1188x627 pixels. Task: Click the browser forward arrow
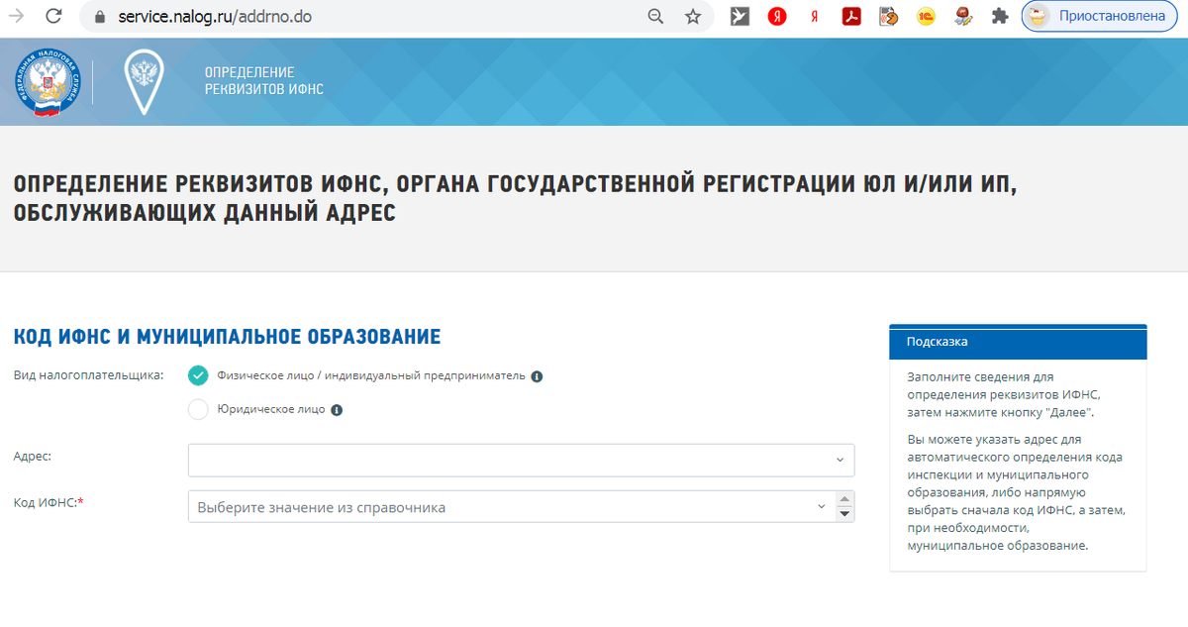pyautogui.click(x=17, y=16)
